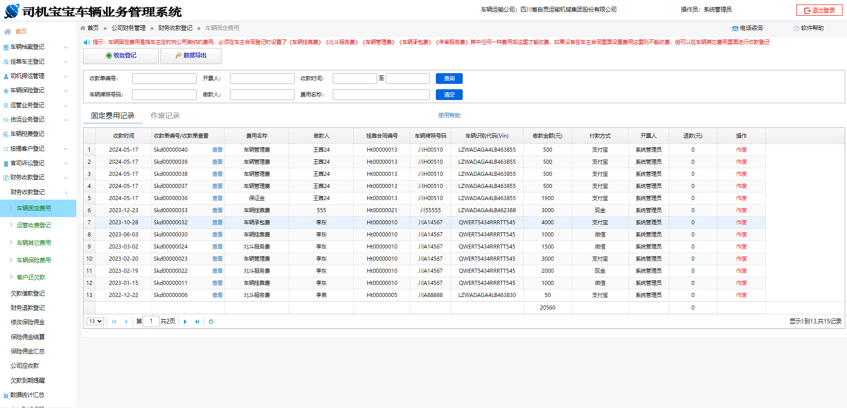This screenshot has height=410, width=847.
Task: Focus the 开票人 input field
Action: [262, 79]
